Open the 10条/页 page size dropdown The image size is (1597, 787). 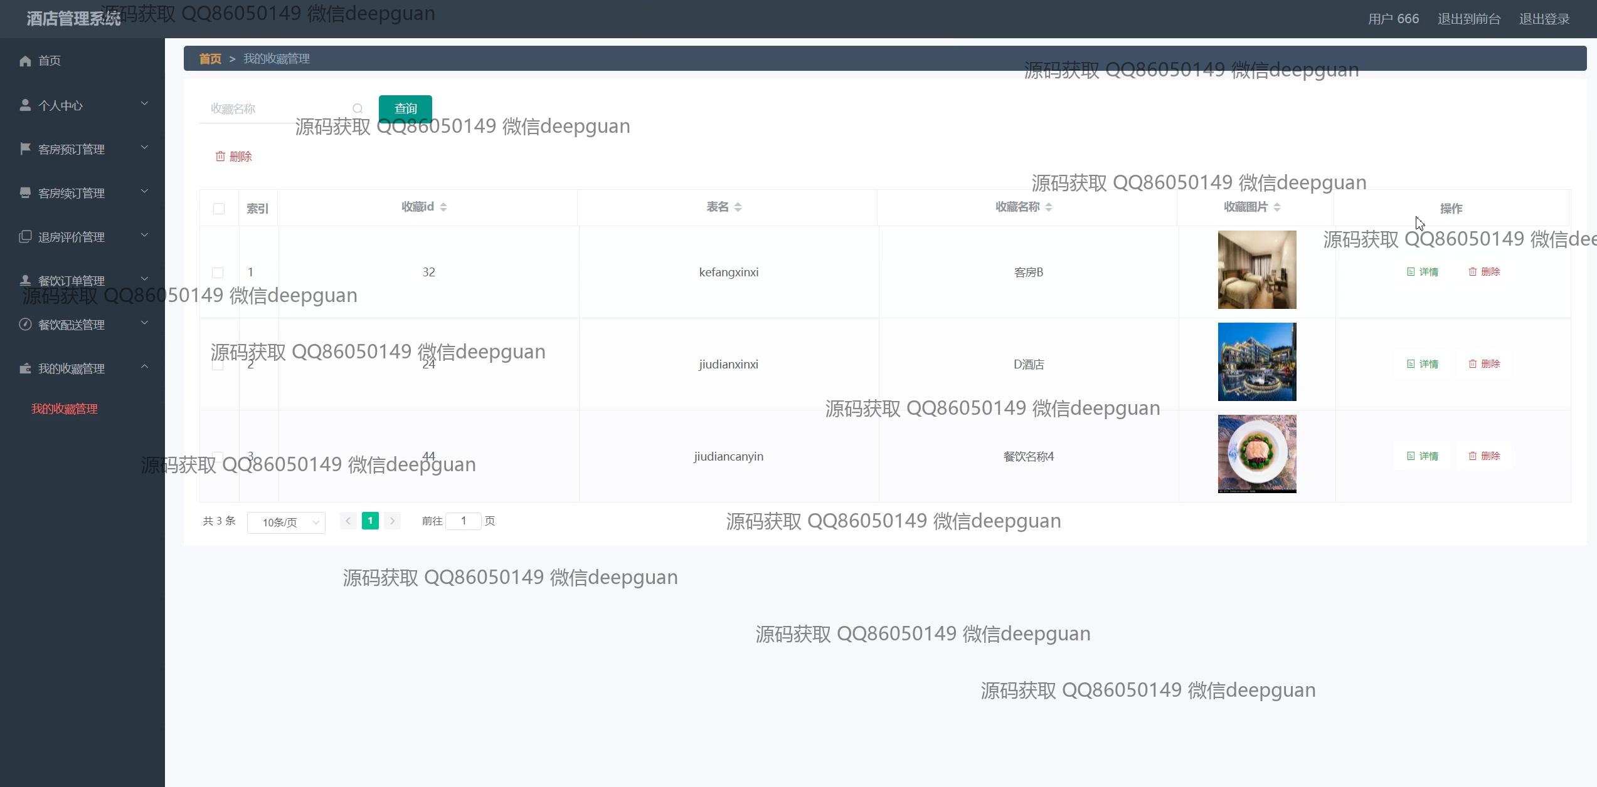click(x=286, y=523)
